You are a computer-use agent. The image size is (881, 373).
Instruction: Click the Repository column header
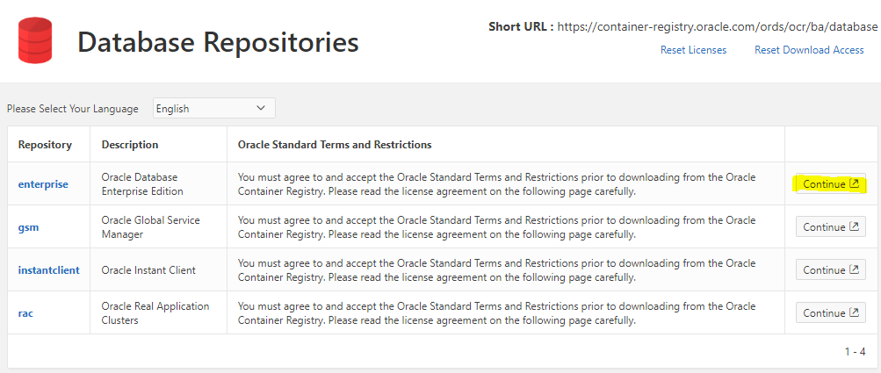coord(45,145)
